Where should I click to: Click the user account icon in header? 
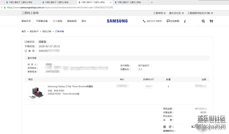click(x=185, y=21)
